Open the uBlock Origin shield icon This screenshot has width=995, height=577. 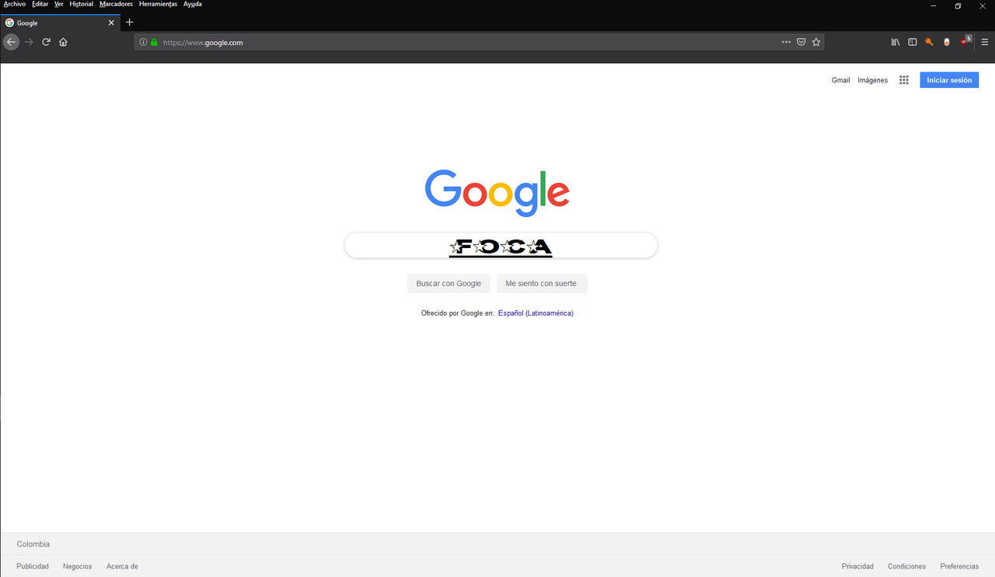coord(965,41)
